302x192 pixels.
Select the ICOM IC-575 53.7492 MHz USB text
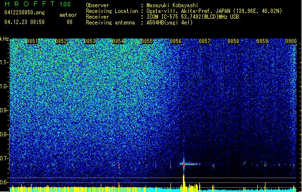[193, 17]
